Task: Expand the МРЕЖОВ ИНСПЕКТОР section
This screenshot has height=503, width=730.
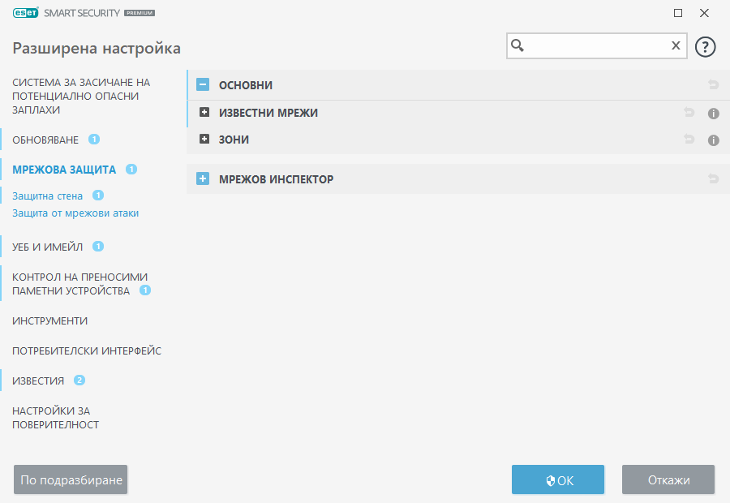Action: [203, 178]
